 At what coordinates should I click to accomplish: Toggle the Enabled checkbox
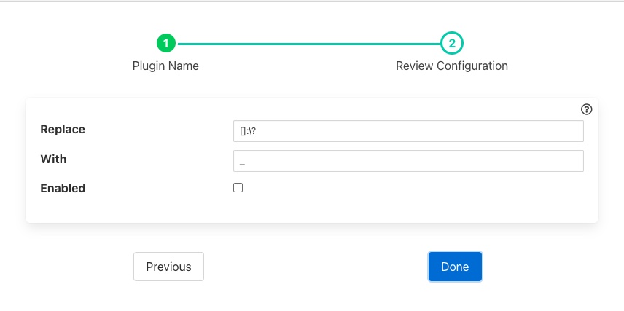(x=238, y=188)
